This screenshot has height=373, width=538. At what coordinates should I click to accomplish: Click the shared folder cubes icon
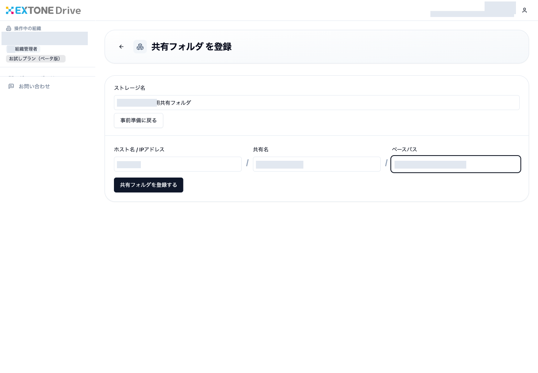coord(140,47)
